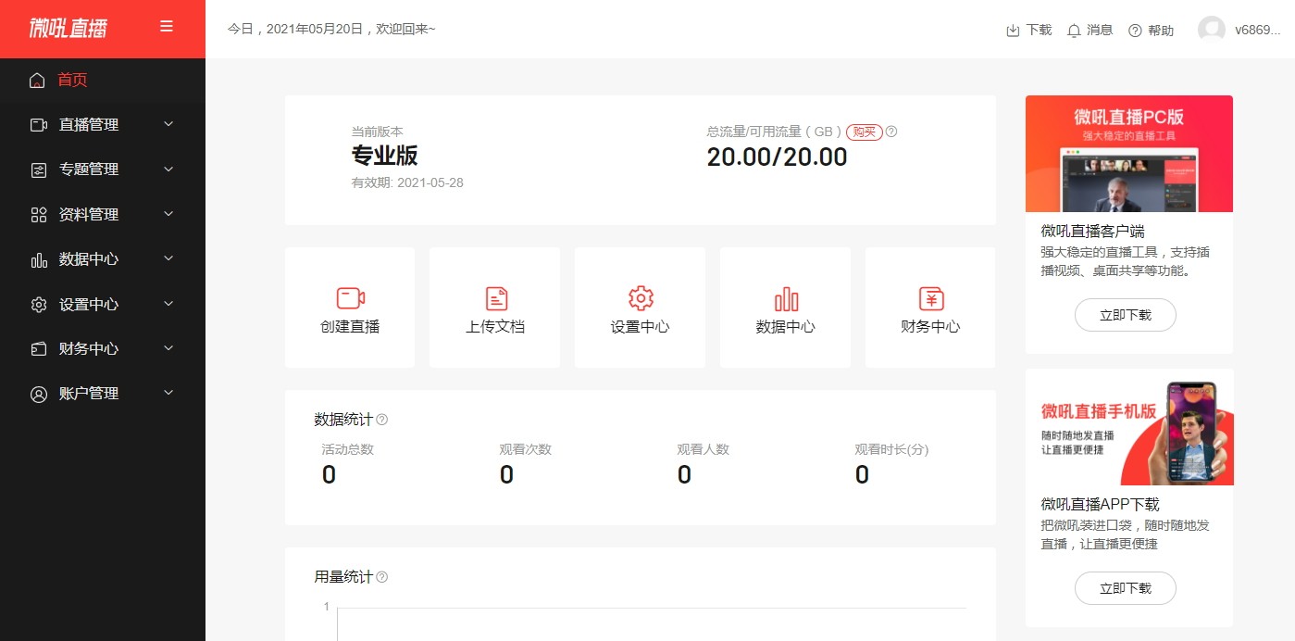The image size is (1295, 641).
Task: Click the 观看次数 statistic label
Action: (525, 449)
